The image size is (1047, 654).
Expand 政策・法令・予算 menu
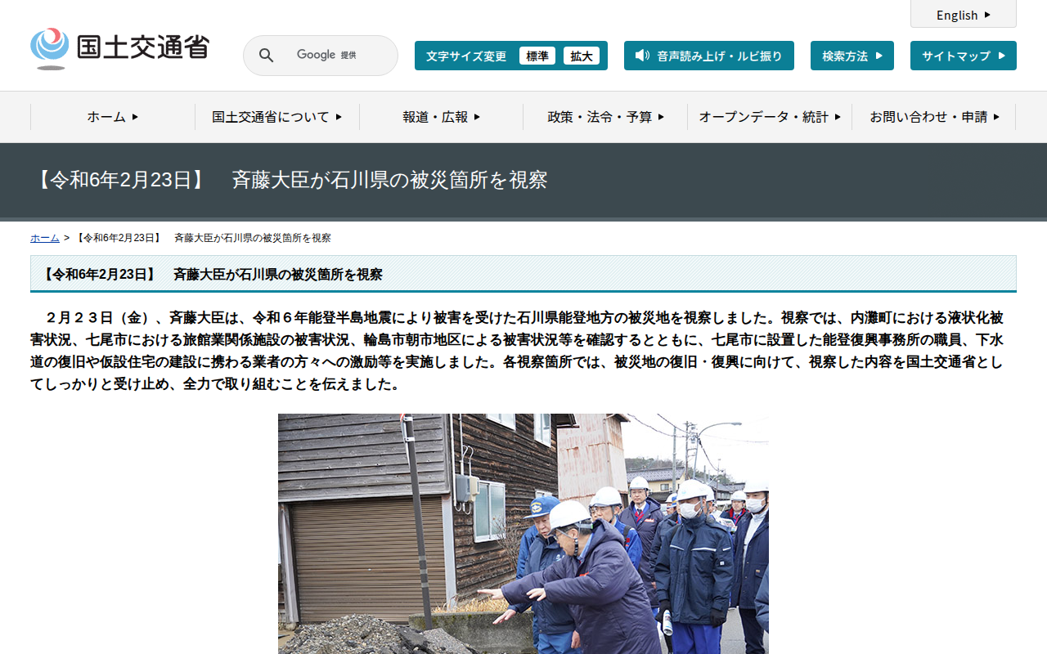605,117
